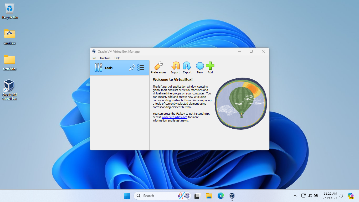Maximize the VirtualBox Manager window

coord(251,52)
